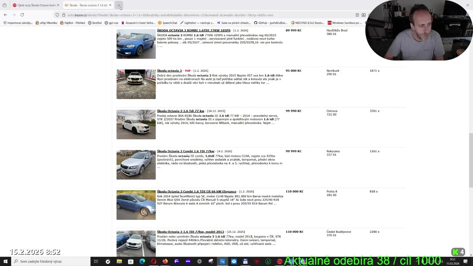Click the padlock site info icon
This screenshot has height=266, width=473.
64,15
